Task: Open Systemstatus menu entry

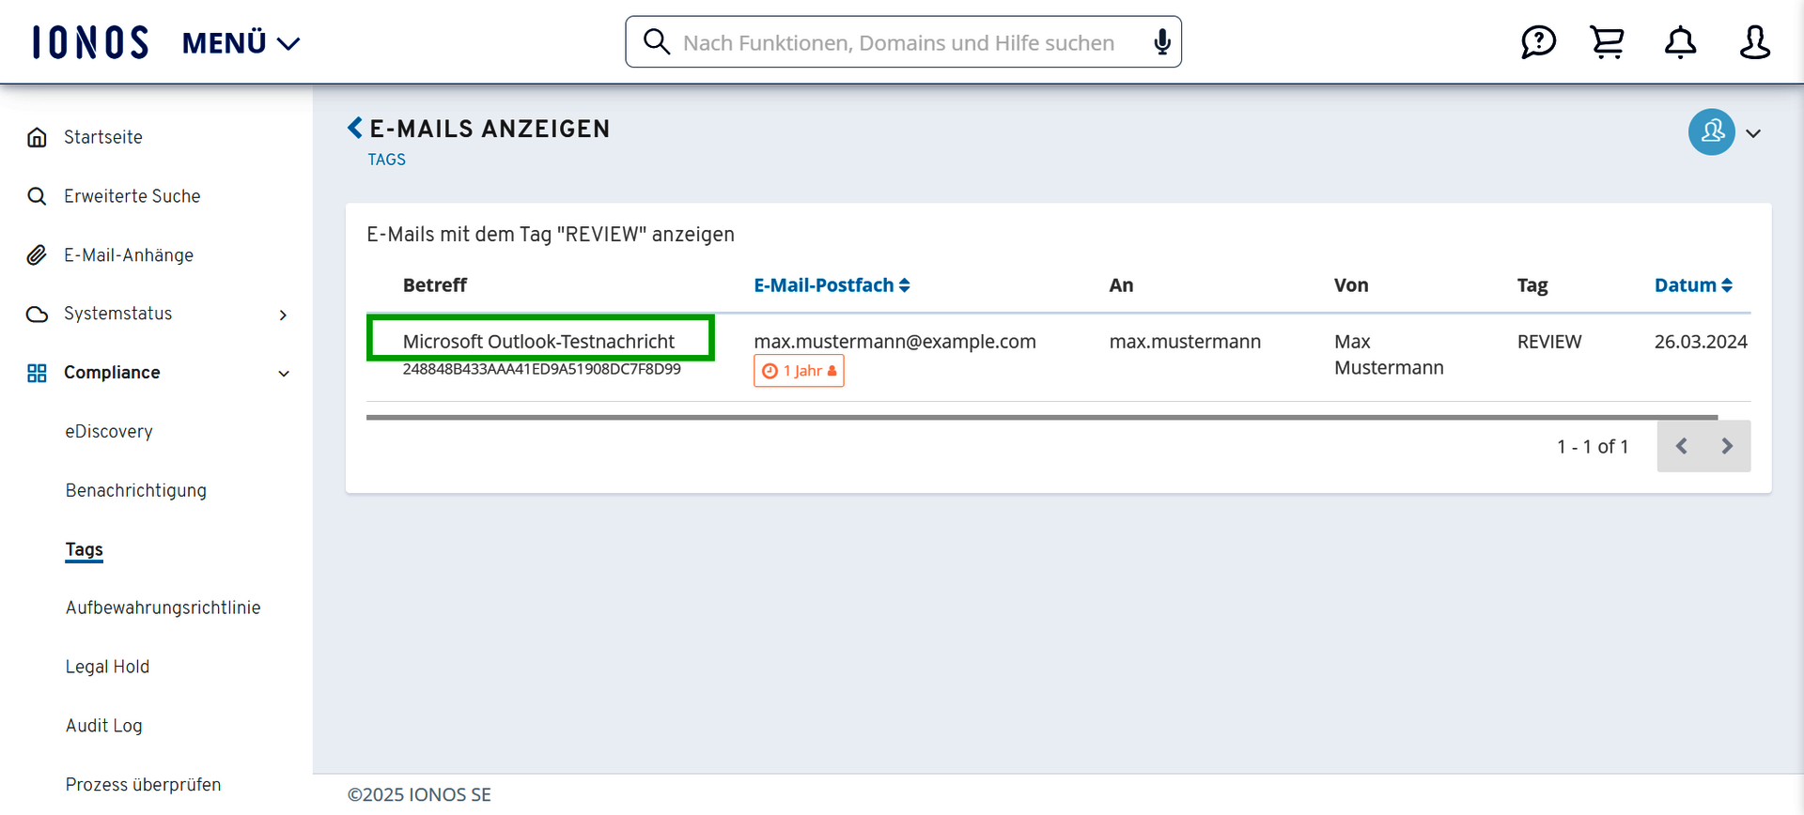Action: click(x=117, y=314)
